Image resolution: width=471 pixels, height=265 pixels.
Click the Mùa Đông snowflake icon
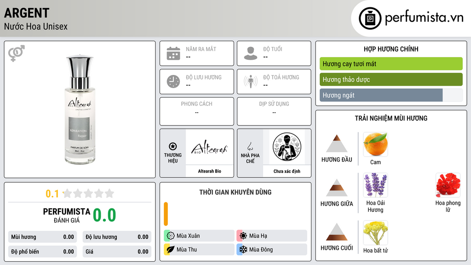click(243, 249)
